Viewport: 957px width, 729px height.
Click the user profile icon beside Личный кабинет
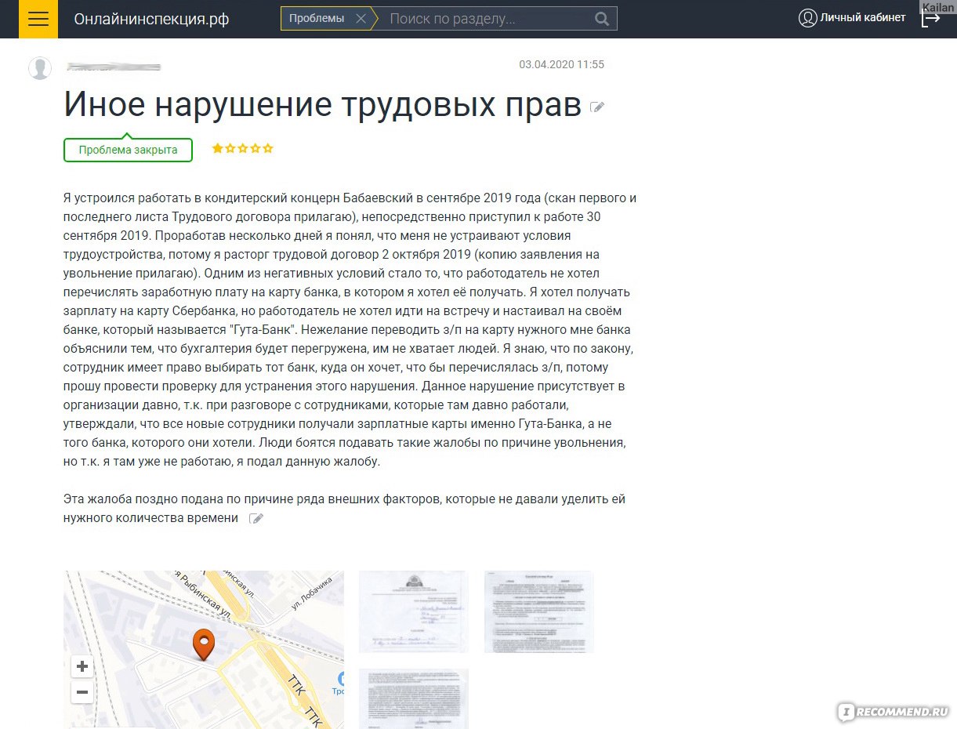[x=808, y=18]
